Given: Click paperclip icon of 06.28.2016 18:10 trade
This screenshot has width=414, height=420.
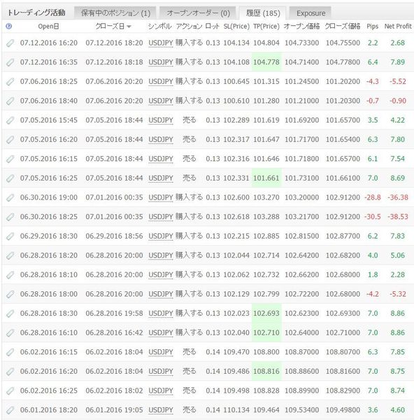Looking at the screenshot, I should point(10,274).
